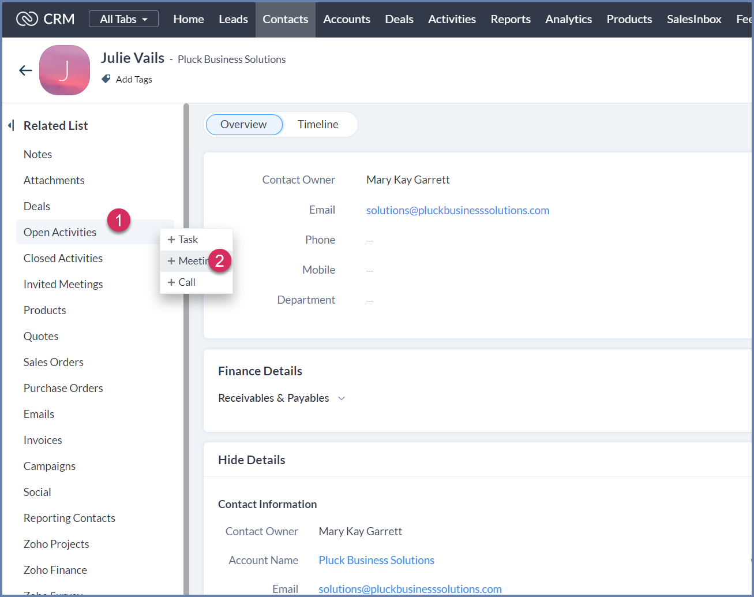Click the Finance Details heading
The height and width of the screenshot is (597, 754).
pos(260,371)
